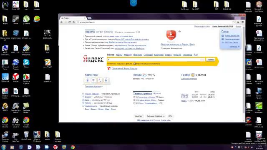Click the mail envelope icon in taskbar
Viewport: 267px width, 150px height.
pyautogui.click(x=47, y=147)
